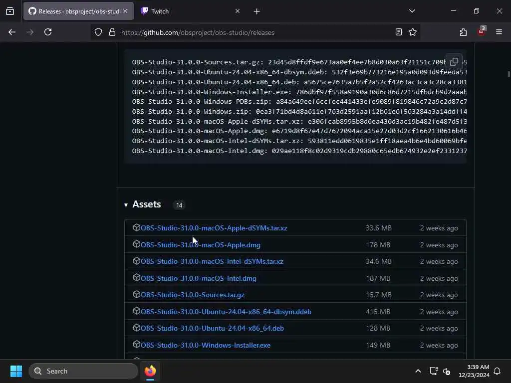This screenshot has width=511, height=383.
Task: Download OBS-Studio-31.0.0-Windows-Installer.exe
Action: point(205,345)
